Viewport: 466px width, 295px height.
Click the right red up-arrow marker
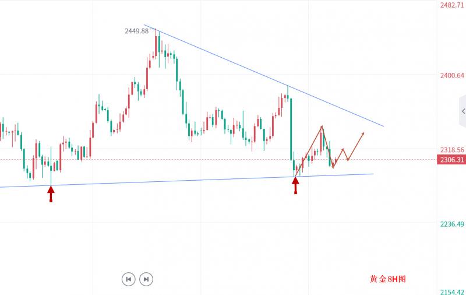[295, 184]
